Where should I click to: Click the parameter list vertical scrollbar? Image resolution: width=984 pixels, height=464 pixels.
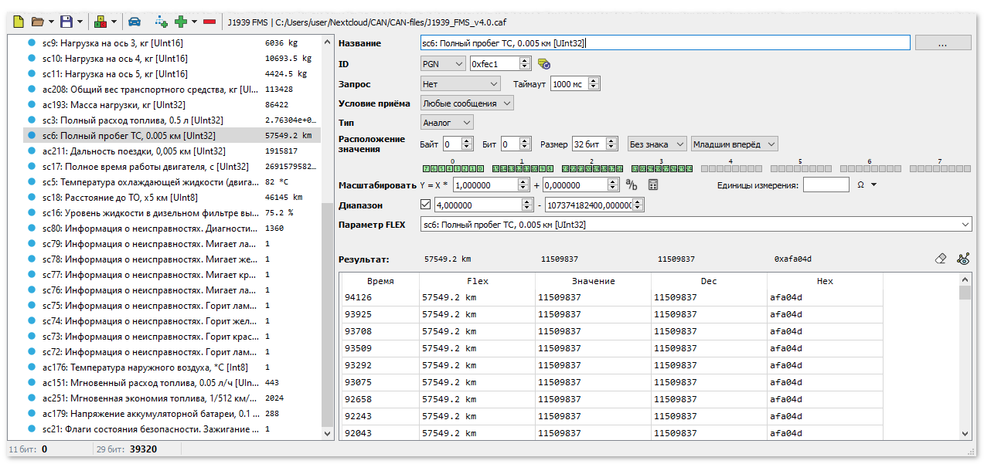(327, 309)
